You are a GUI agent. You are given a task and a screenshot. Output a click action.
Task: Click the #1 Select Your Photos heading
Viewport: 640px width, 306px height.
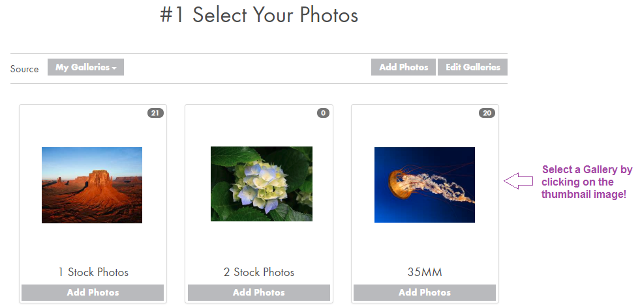pyautogui.click(x=259, y=15)
